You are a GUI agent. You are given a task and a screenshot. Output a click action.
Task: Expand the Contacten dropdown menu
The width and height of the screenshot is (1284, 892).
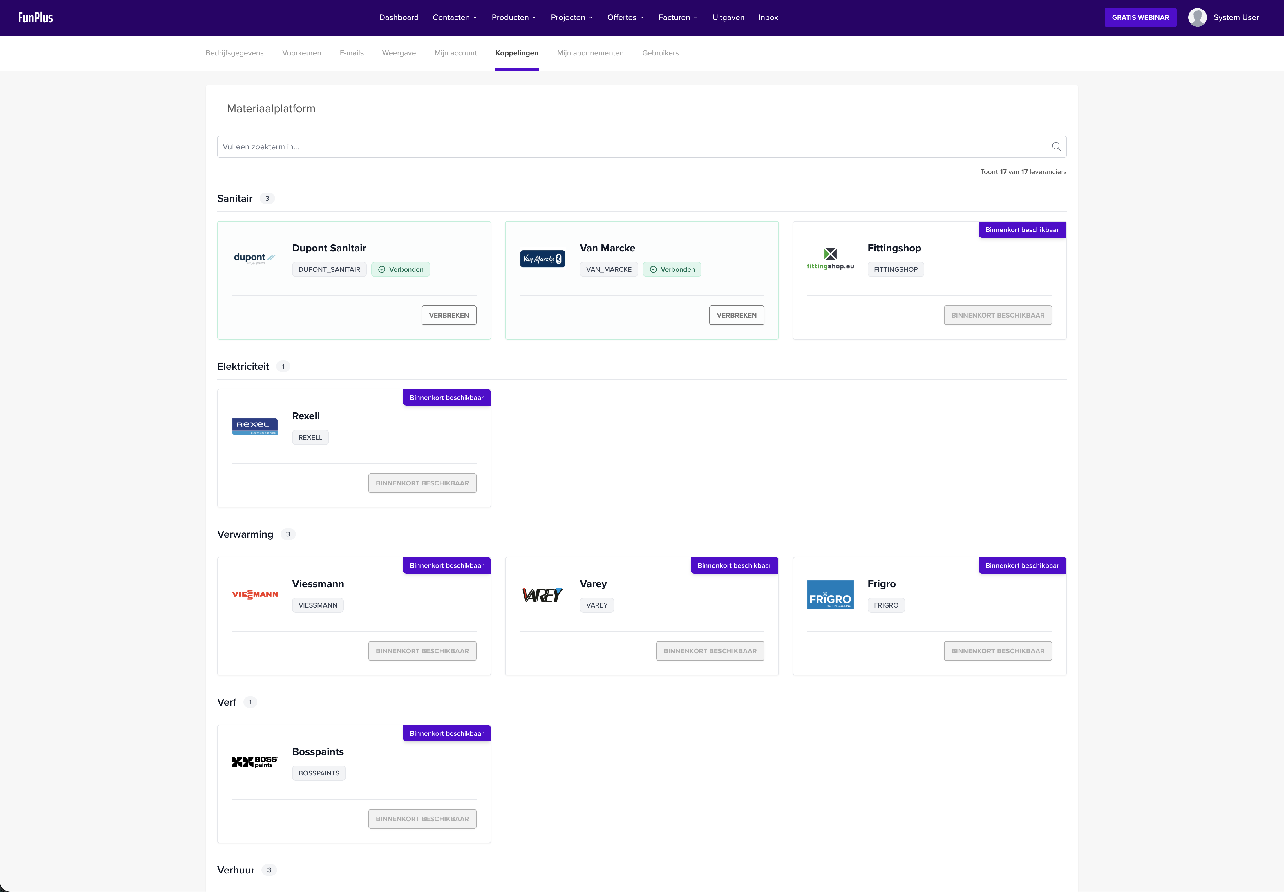tap(455, 17)
